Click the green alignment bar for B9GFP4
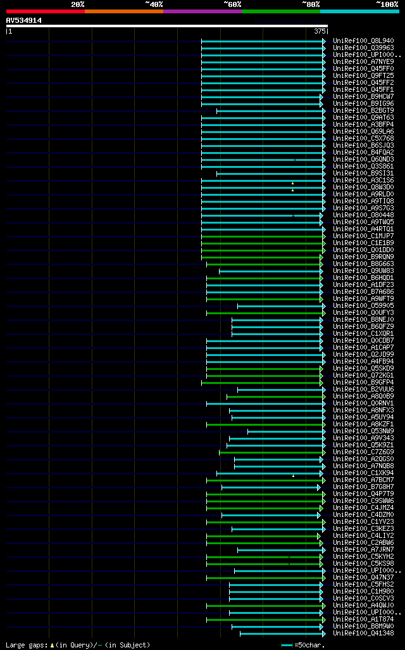This screenshot has width=405, height=650. click(261, 383)
